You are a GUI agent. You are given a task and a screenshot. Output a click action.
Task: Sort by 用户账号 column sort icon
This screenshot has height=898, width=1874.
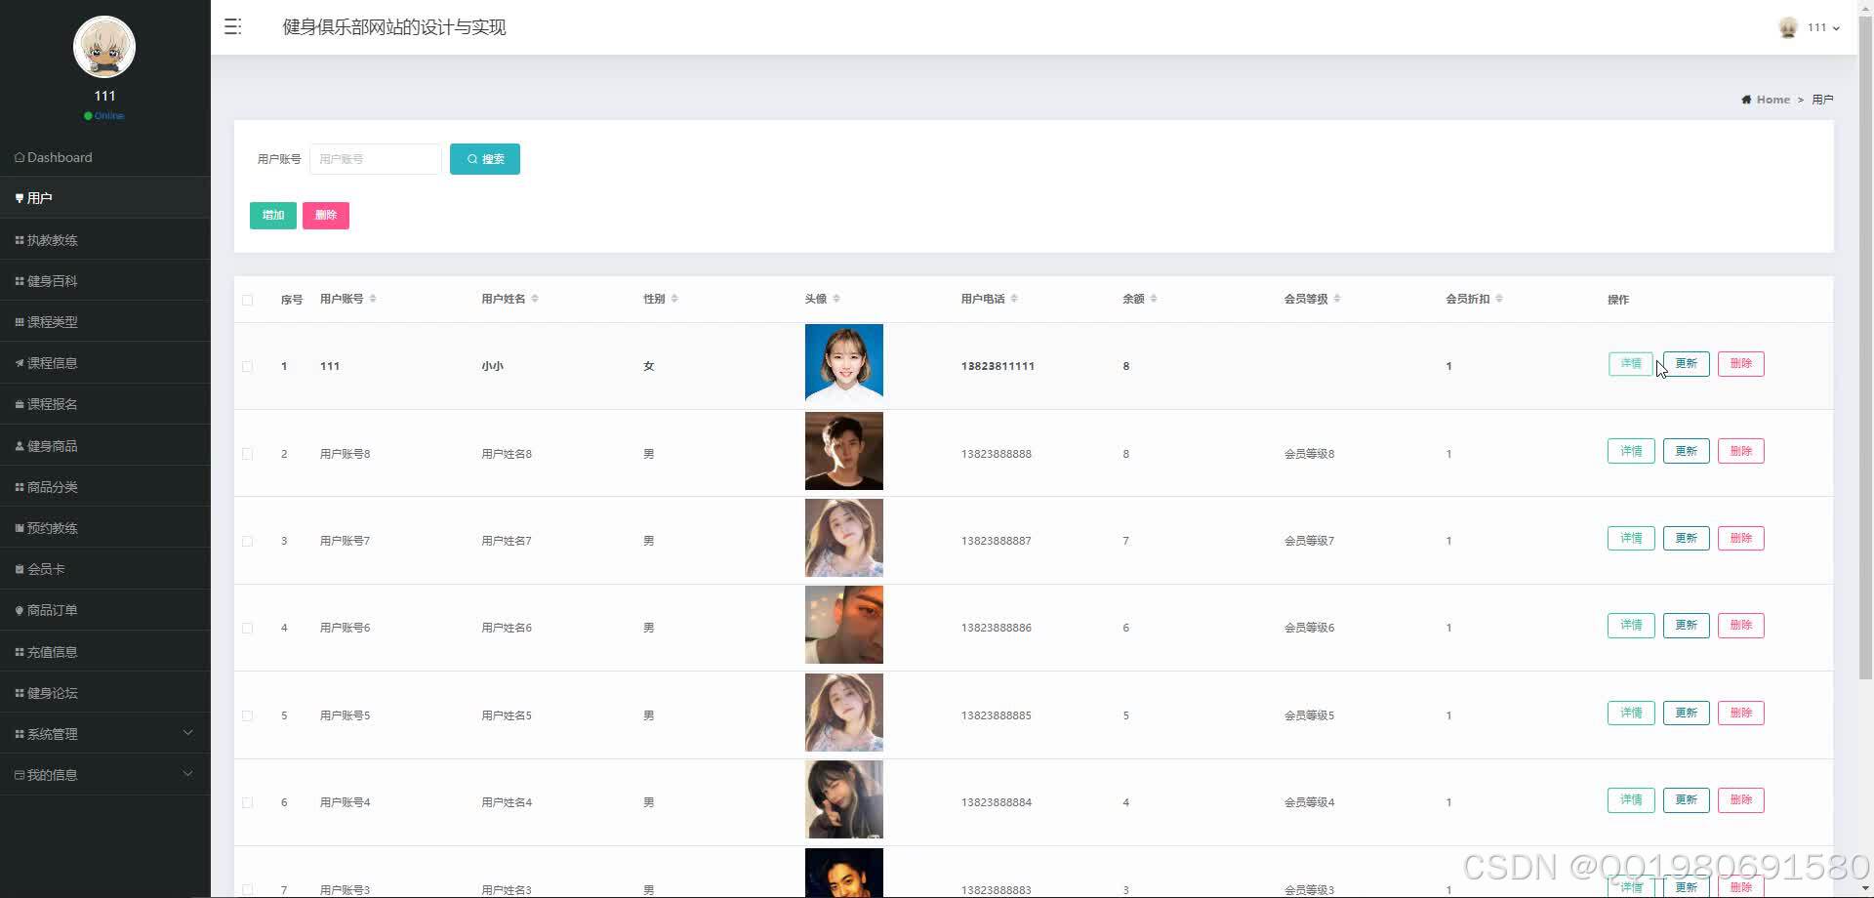click(373, 299)
